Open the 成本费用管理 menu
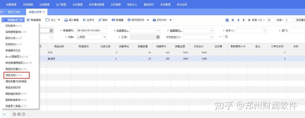This screenshot has width=305, height=118. tap(97, 4)
